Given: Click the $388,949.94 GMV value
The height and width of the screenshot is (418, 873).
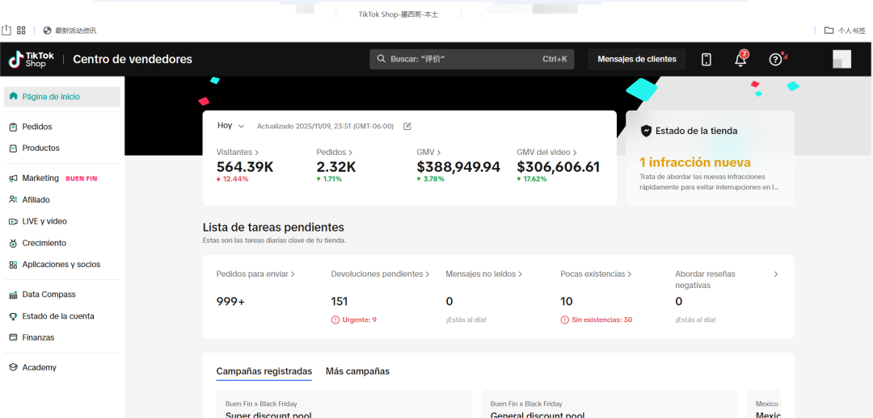Looking at the screenshot, I should (458, 167).
